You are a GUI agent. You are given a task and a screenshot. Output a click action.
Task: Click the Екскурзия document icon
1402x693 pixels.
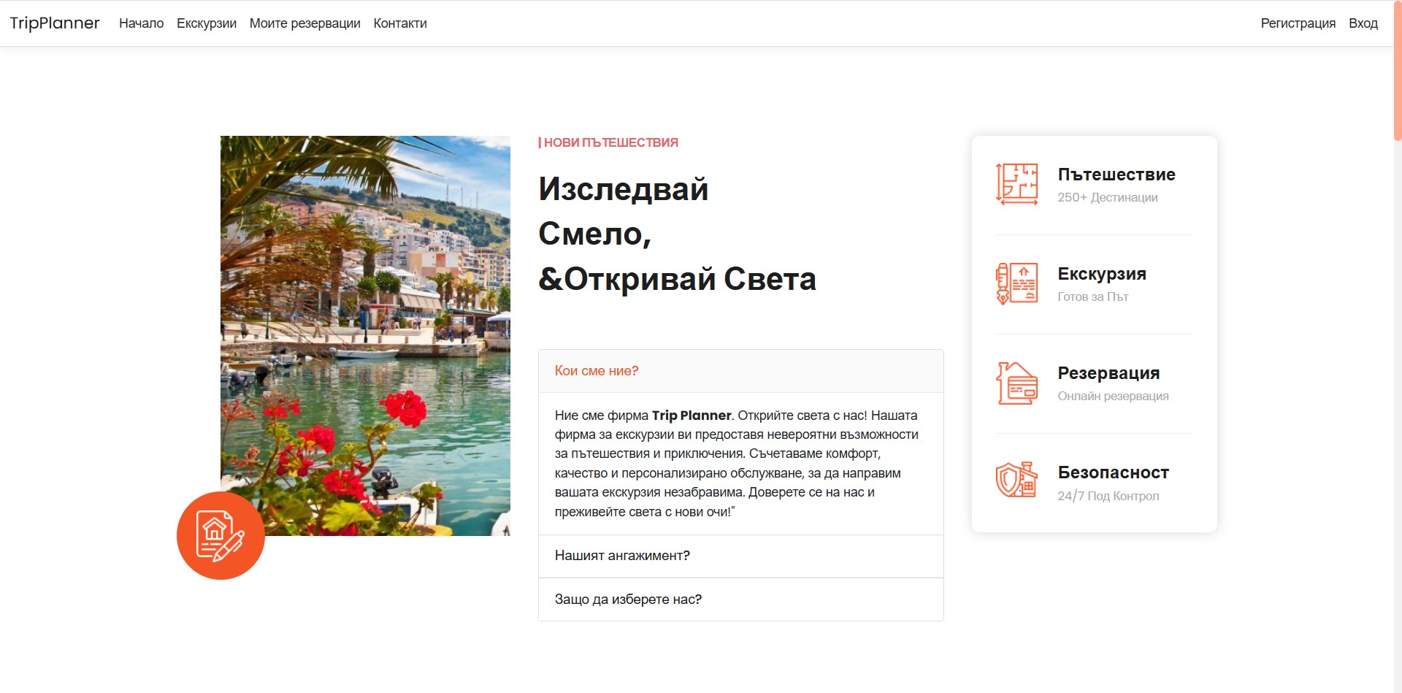pyautogui.click(x=1016, y=283)
